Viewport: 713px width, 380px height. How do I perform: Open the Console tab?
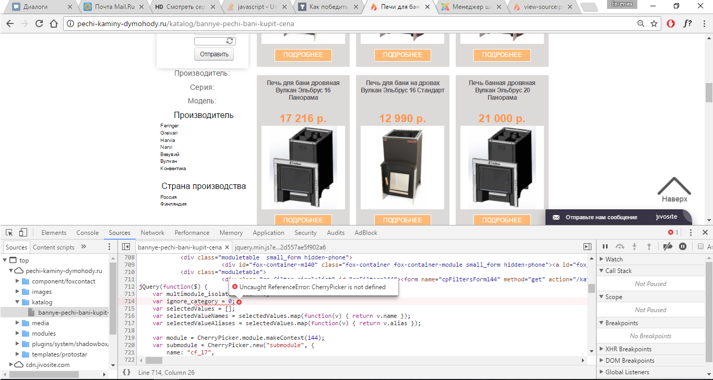click(x=88, y=233)
